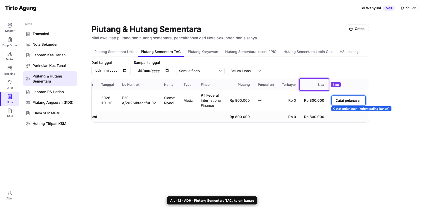This screenshot has width=424, height=207.
Task: Click the Sampai tanggal date field
Action: tap(153, 70)
